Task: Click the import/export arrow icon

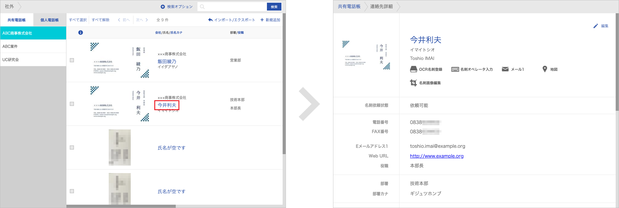Action: [x=210, y=20]
